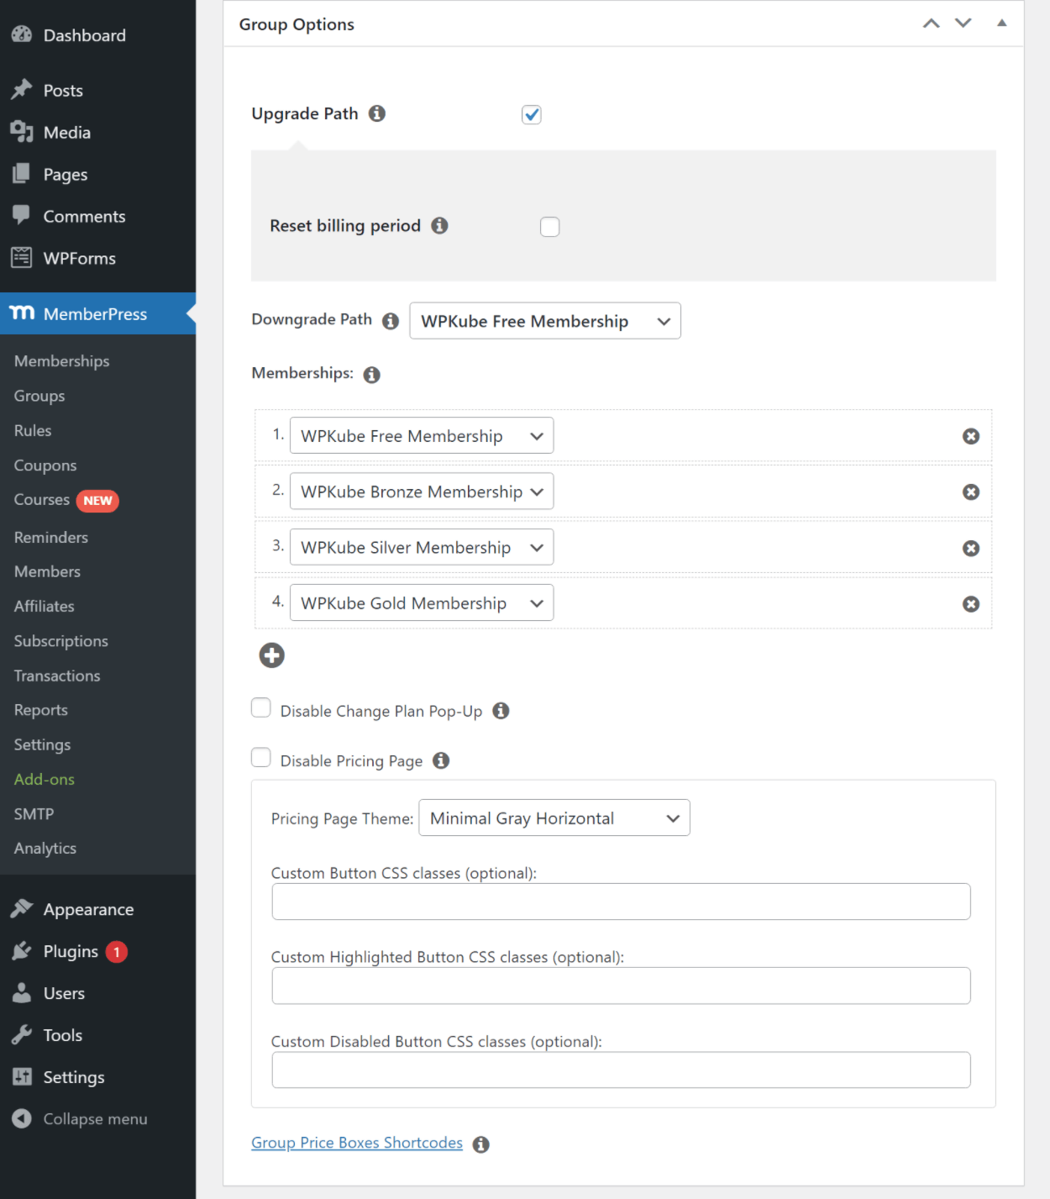Remove WPKube Free Membership row

coord(971,436)
